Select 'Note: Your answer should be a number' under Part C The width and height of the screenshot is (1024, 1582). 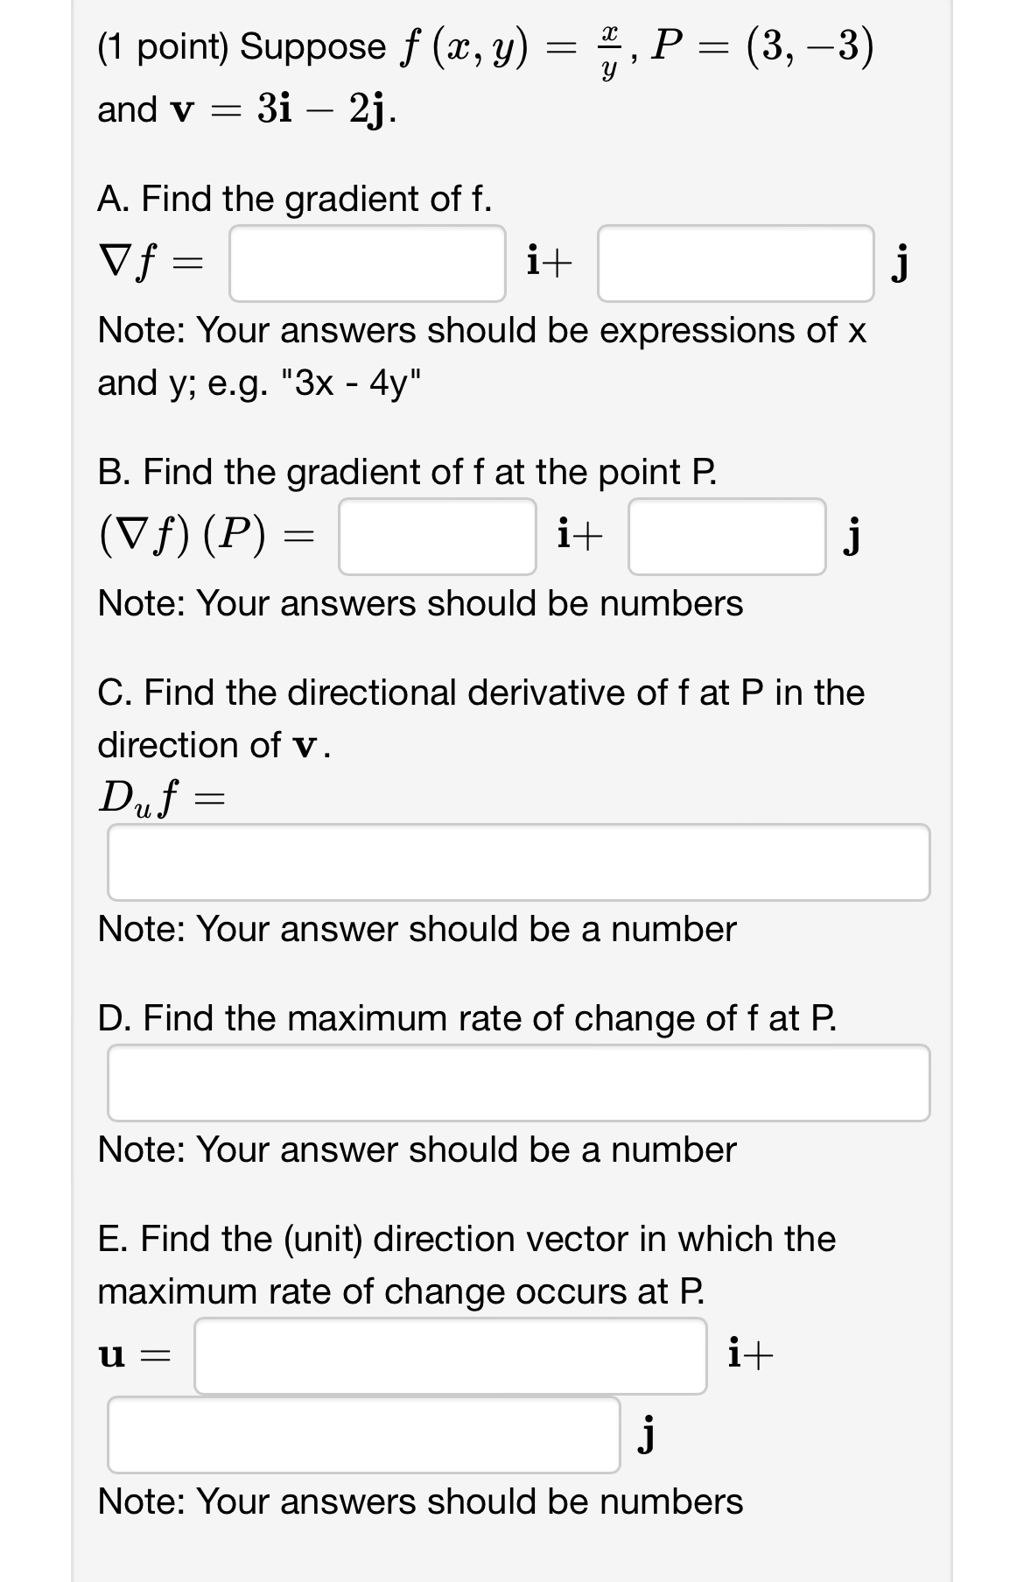pyautogui.click(x=417, y=929)
